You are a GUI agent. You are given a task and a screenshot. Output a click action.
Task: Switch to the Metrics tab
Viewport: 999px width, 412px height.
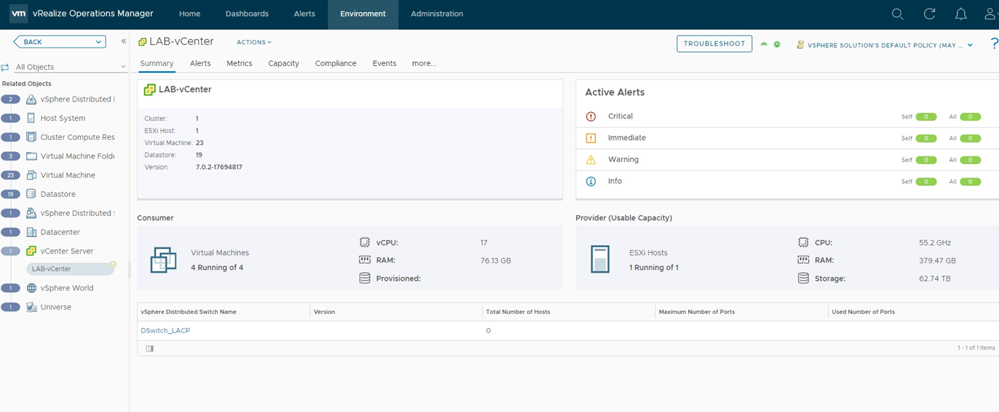tap(239, 63)
